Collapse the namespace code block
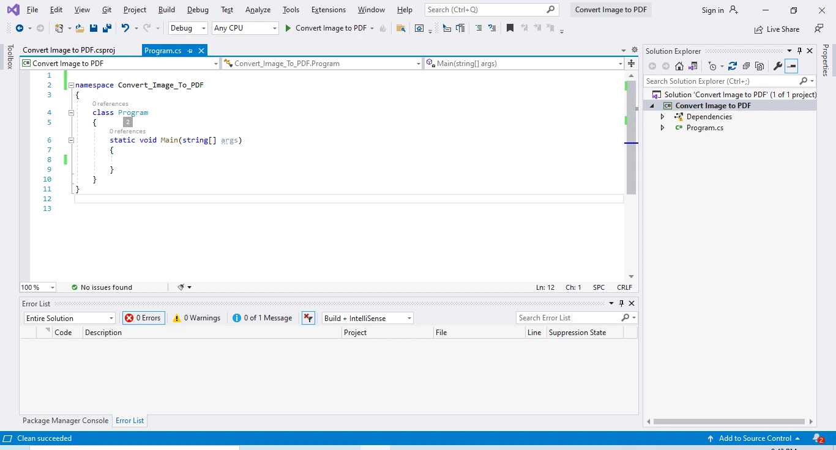The height and width of the screenshot is (450, 836). (71, 86)
